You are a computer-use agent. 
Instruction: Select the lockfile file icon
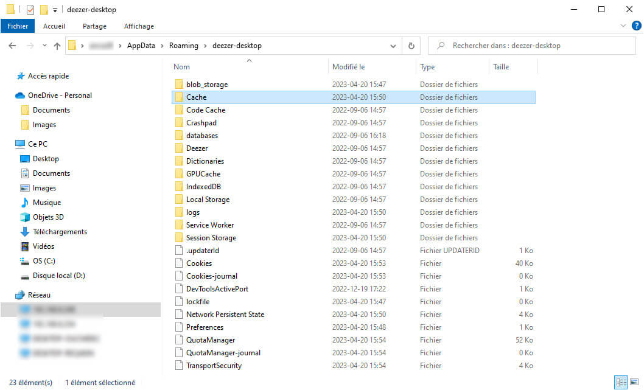click(x=179, y=301)
